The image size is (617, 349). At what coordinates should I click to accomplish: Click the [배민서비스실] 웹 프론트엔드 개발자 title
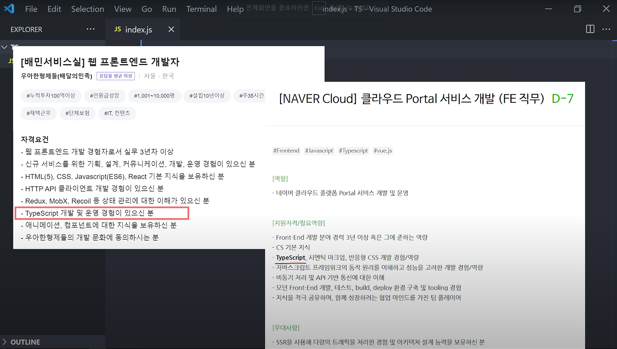tap(100, 62)
